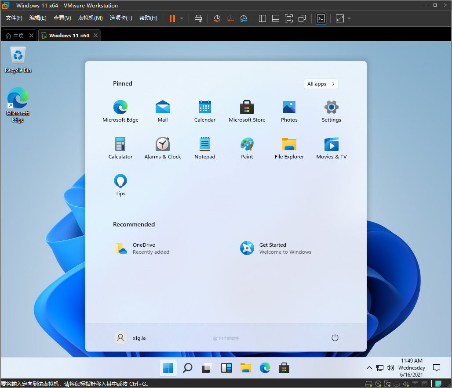Click the VM sound device status icon
452x388 pixels.
[405, 383]
